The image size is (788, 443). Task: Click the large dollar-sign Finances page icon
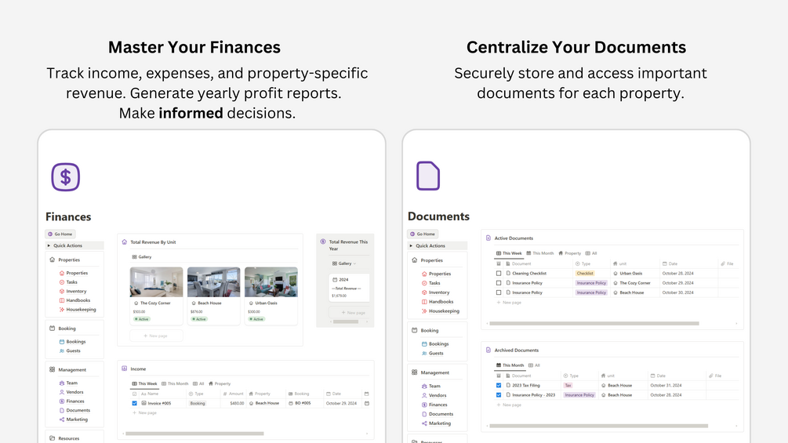click(x=65, y=176)
